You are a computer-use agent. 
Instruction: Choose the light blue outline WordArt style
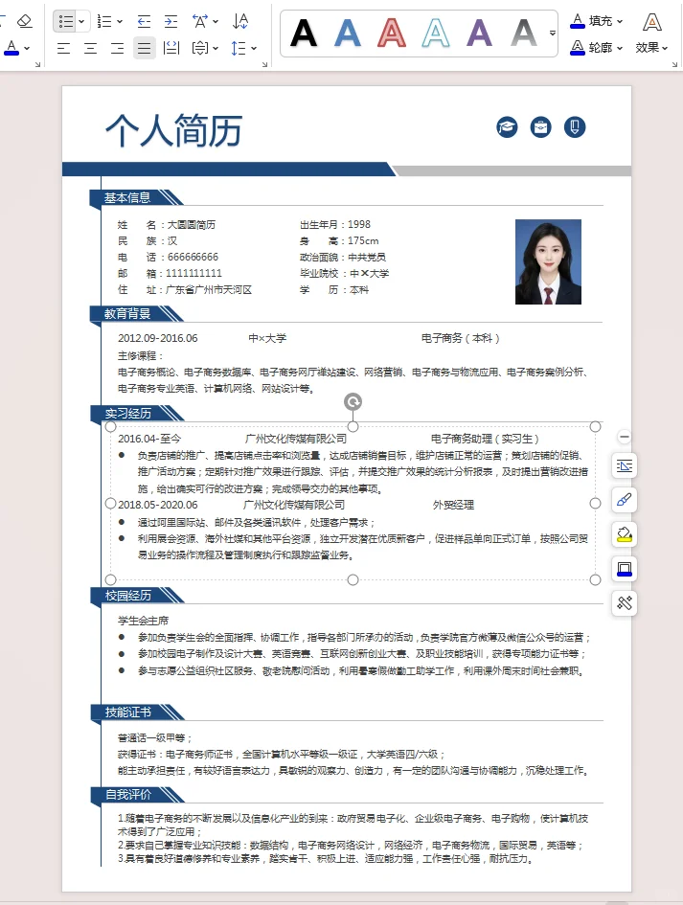(x=435, y=33)
